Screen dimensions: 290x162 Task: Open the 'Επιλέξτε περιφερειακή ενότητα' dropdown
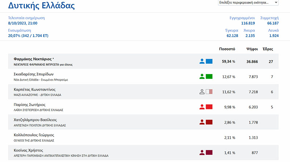(248, 3)
